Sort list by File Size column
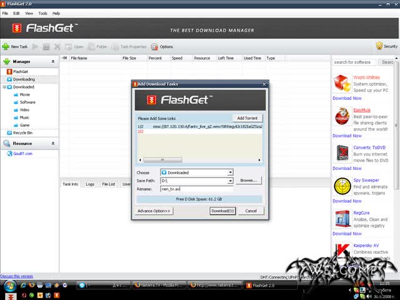 point(134,58)
